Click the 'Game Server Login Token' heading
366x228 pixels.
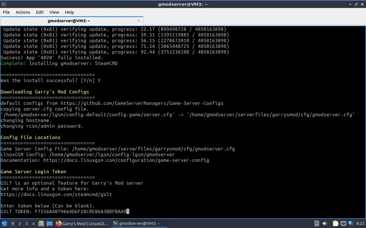(33, 172)
